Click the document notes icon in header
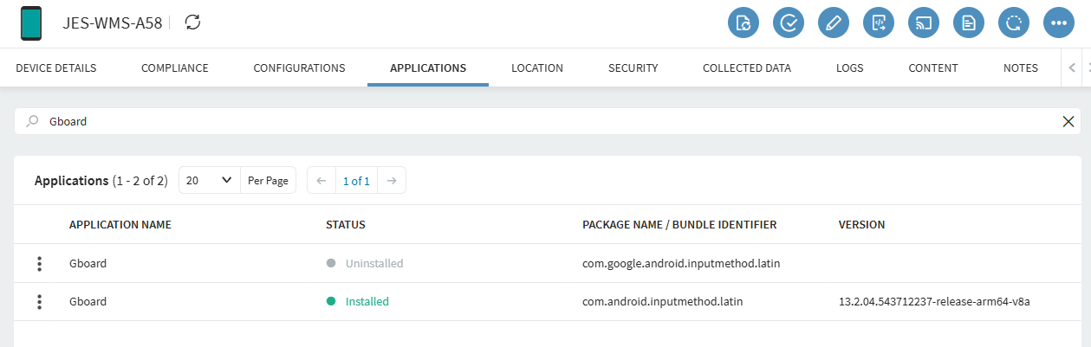This screenshot has height=347, width=1091. click(969, 23)
